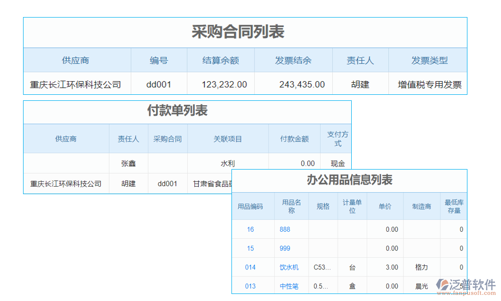Open supply item 中性笔 details
Screen dimensions: 501x301
click(x=289, y=285)
